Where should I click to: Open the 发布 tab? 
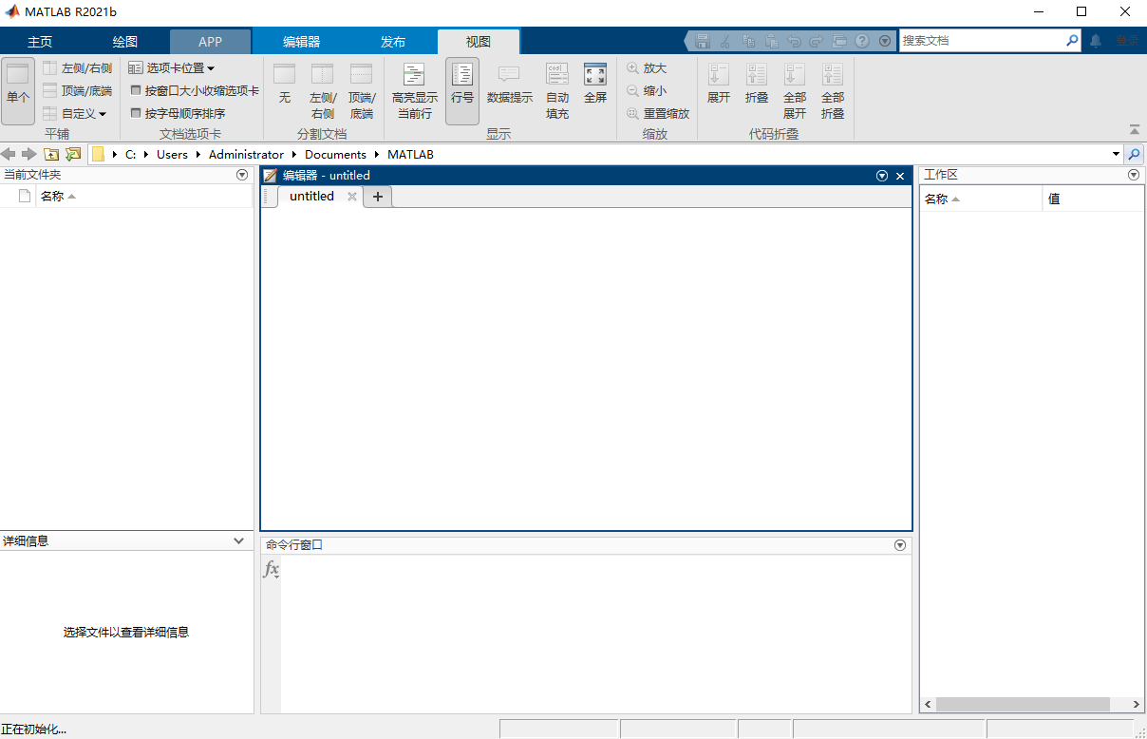(393, 42)
